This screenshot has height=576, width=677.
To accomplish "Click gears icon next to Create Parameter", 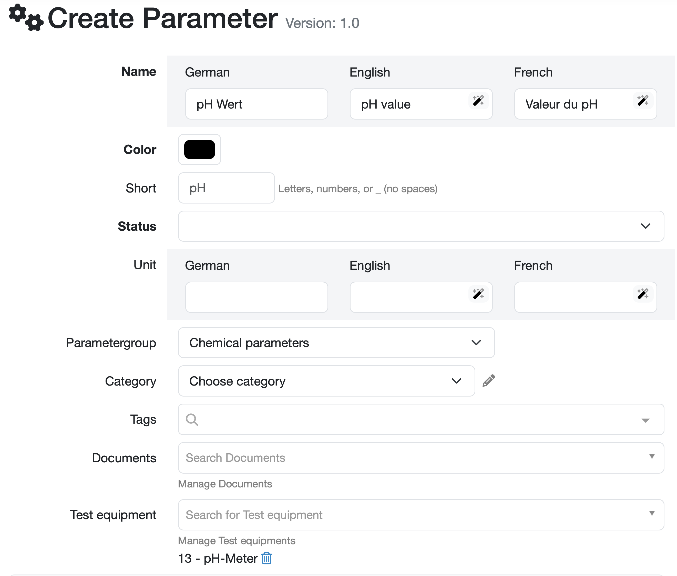I will pyautogui.click(x=26, y=18).
